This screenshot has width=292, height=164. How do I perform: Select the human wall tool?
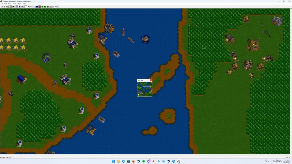point(50,7)
